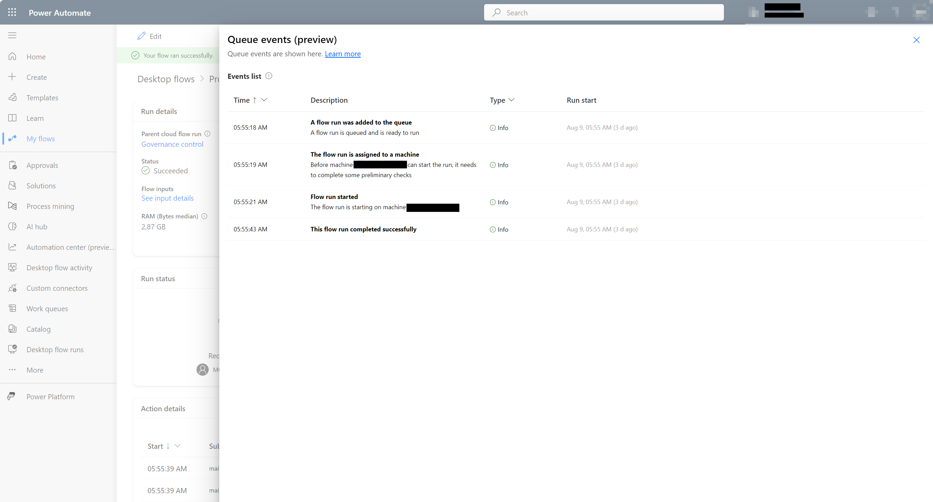Open Solutions menu item
The width and height of the screenshot is (933, 502).
pyautogui.click(x=41, y=185)
